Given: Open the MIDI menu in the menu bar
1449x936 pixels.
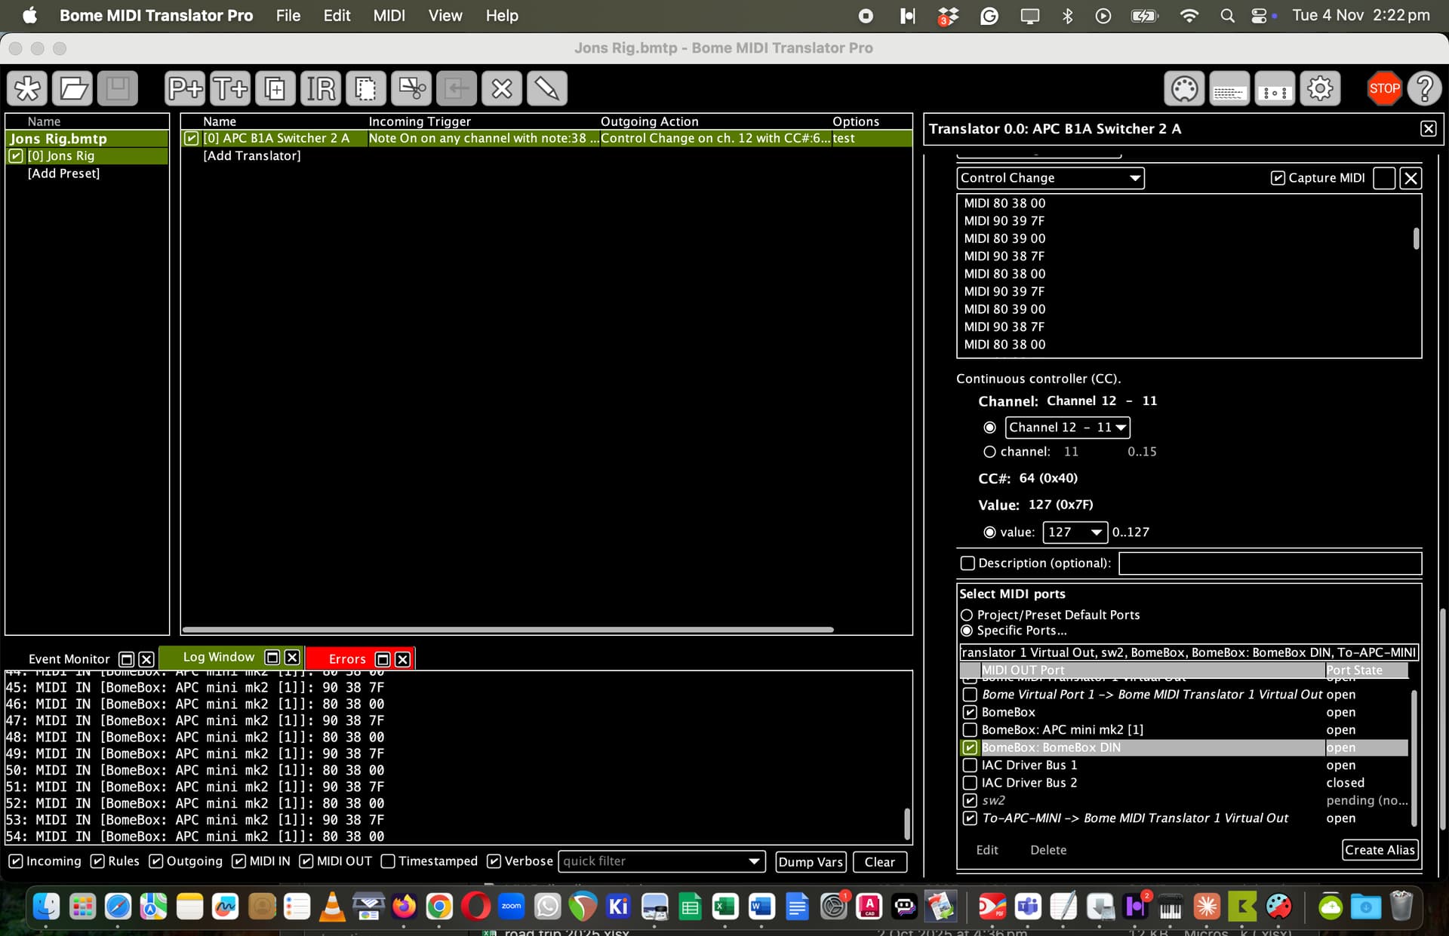Looking at the screenshot, I should coord(389,15).
